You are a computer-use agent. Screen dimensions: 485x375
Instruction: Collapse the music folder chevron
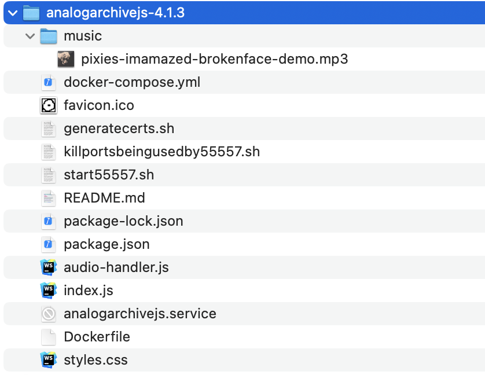coord(28,36)
